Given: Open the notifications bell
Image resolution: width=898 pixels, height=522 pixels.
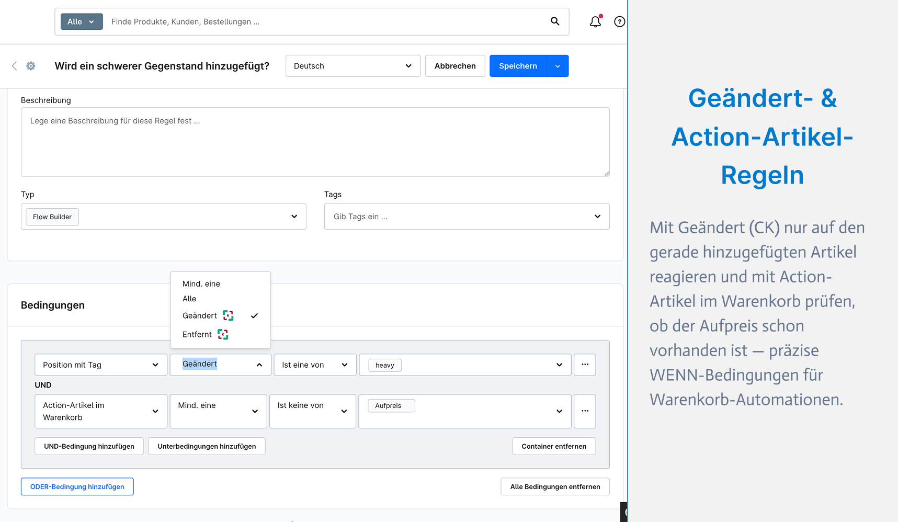Looking at the screenshot, I should point(595,21).
